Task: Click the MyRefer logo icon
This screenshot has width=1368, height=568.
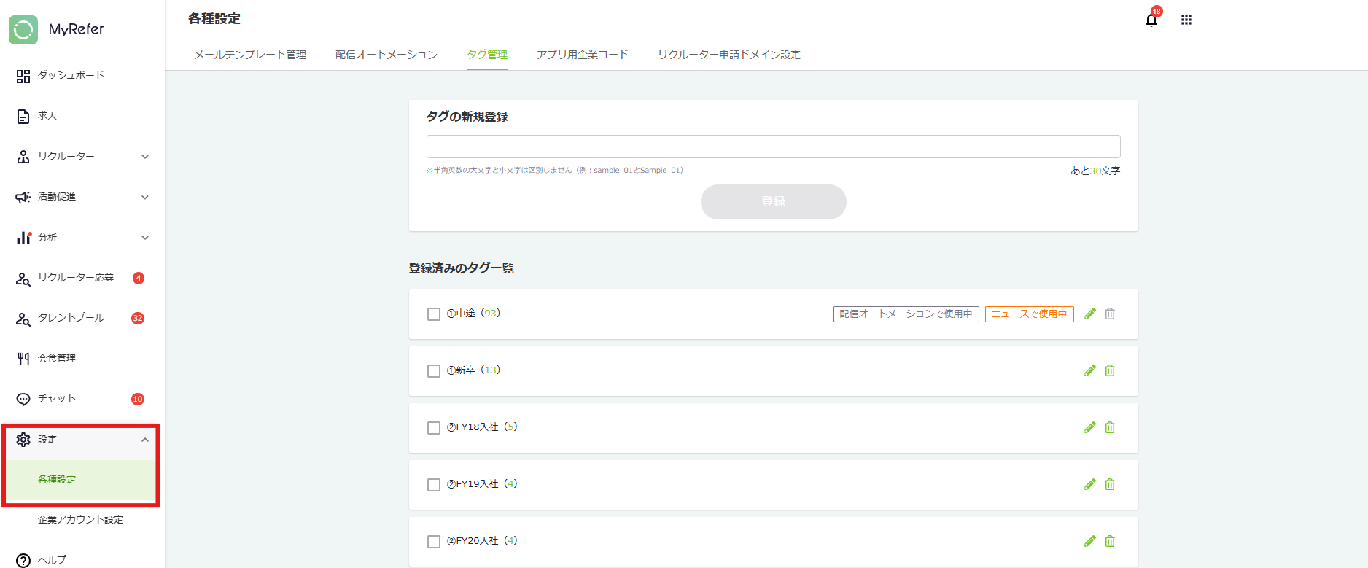Action: (x=23, y=30)
